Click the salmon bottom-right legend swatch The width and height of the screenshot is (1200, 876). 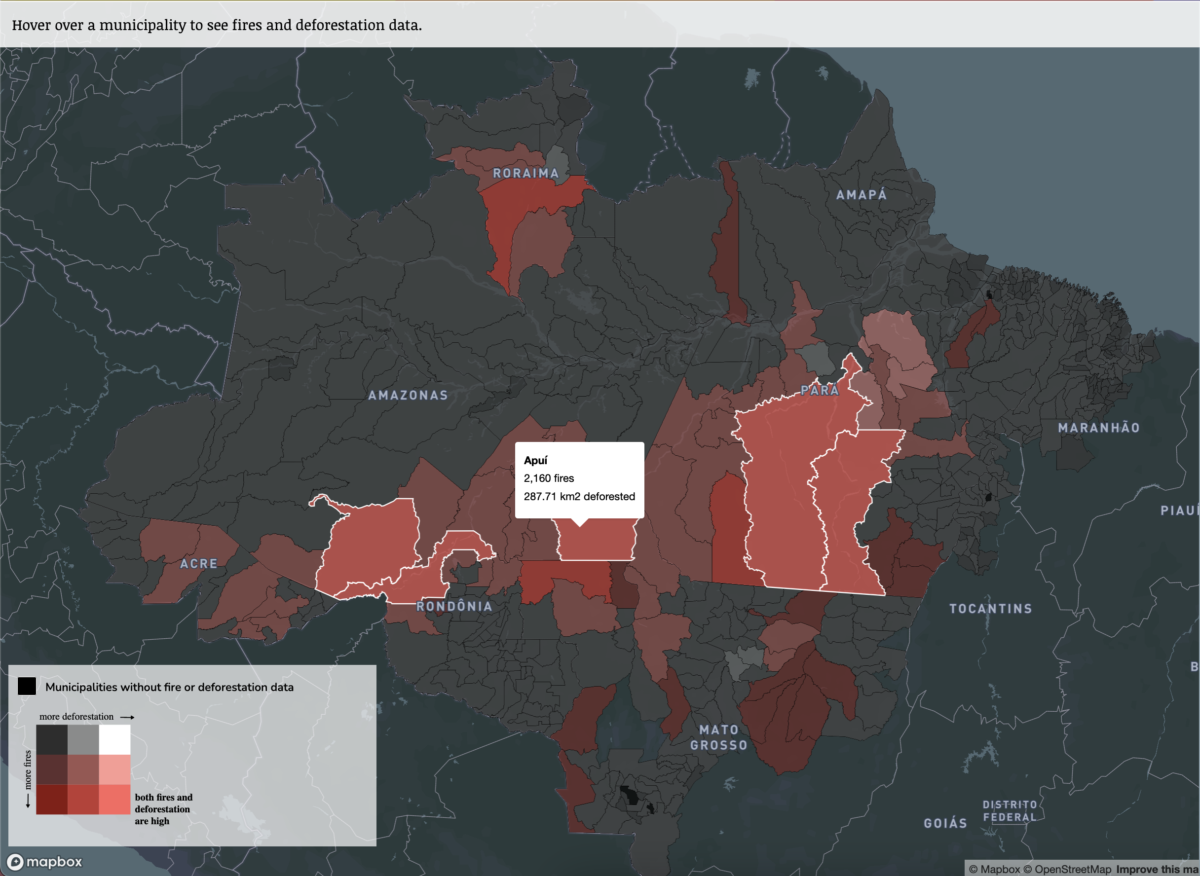pos(114,799)
